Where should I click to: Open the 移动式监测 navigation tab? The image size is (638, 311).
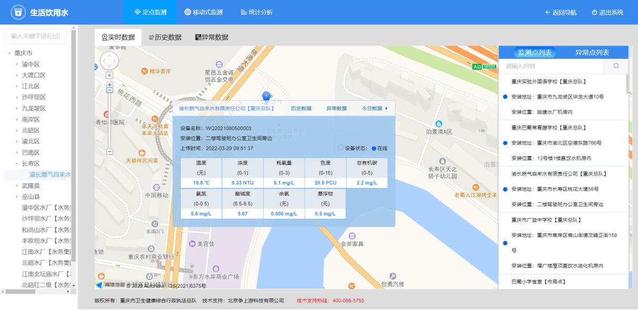pos(203,12)
